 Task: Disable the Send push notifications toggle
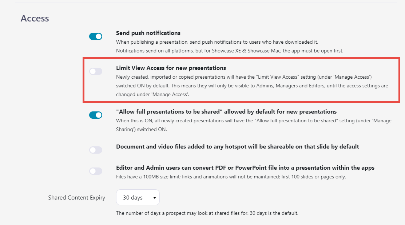tap(96, 36)
